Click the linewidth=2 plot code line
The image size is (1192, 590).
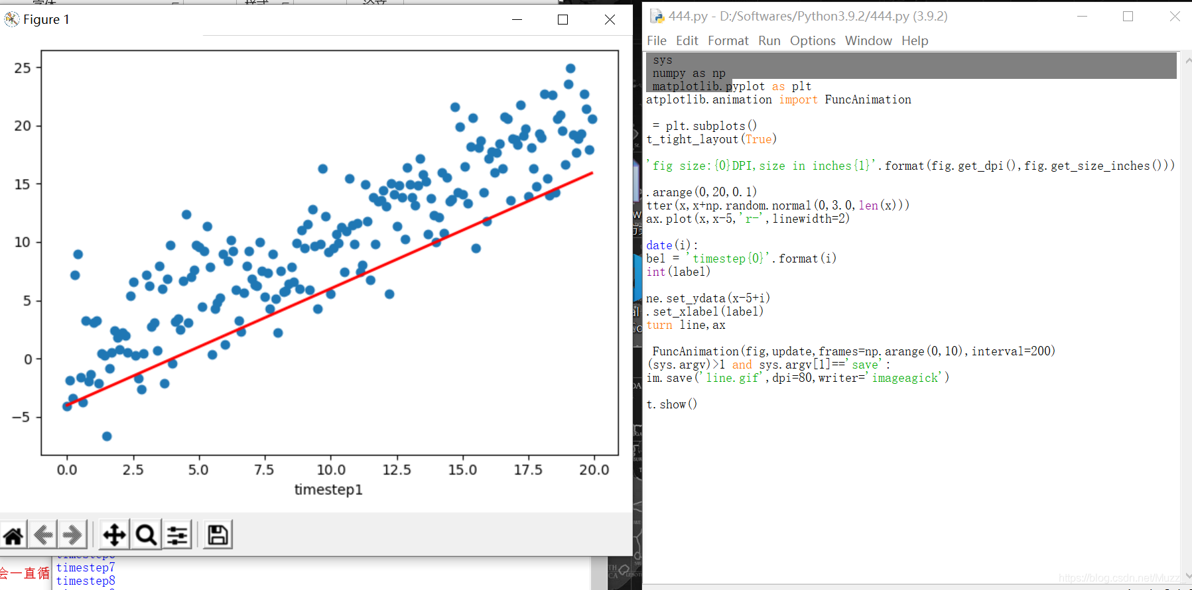(748, 219)
